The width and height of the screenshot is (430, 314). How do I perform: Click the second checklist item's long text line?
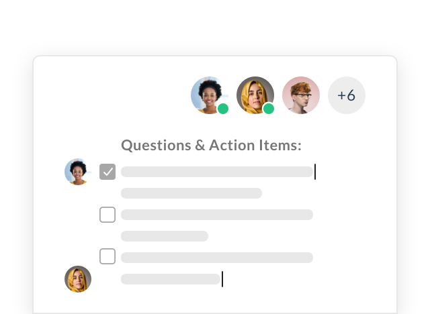[216, 215]
